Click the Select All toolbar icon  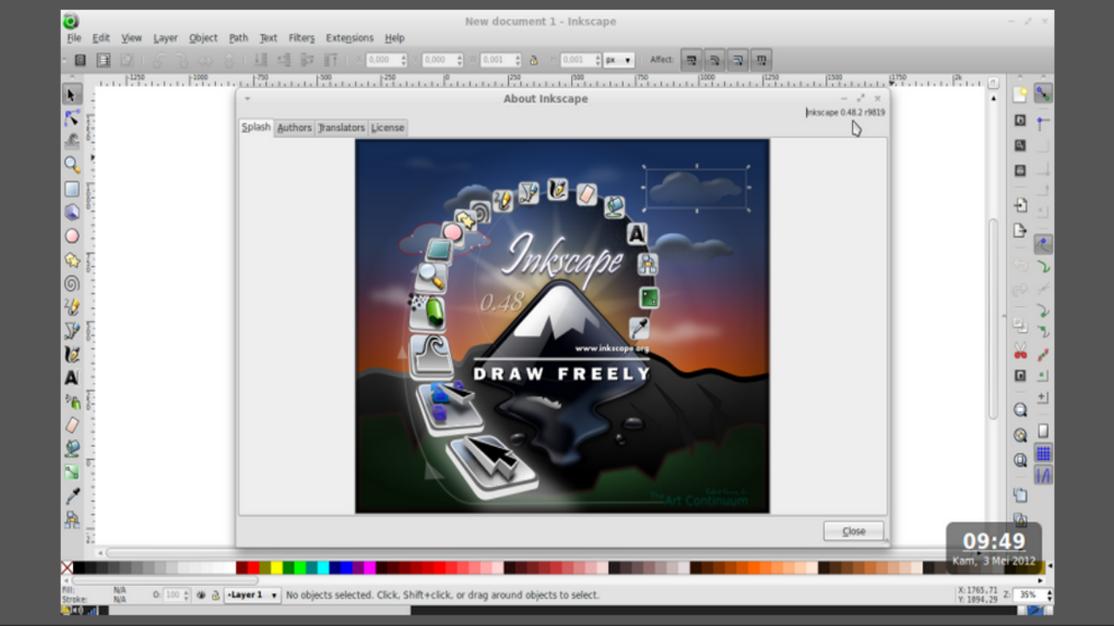pos(80,60)
